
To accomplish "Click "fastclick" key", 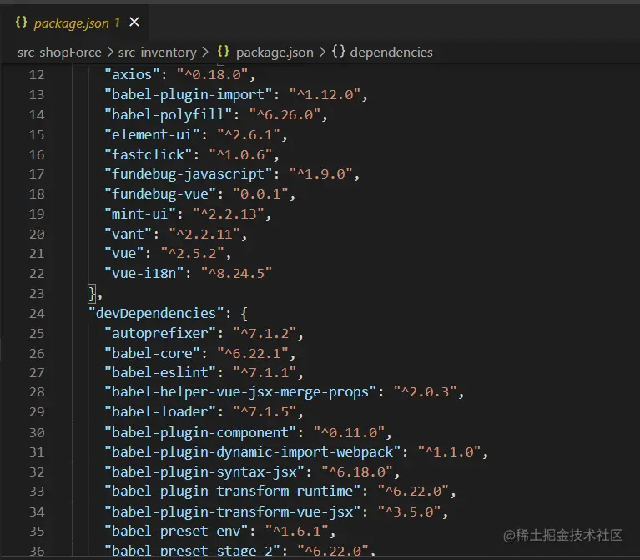I will [x=148, y=154].
